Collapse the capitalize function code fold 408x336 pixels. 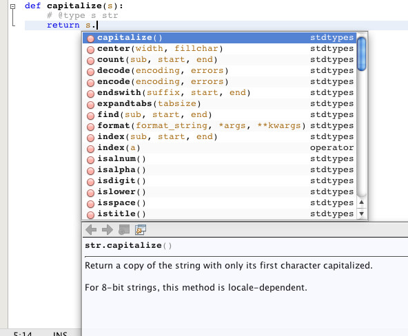(x=12, y=6)
